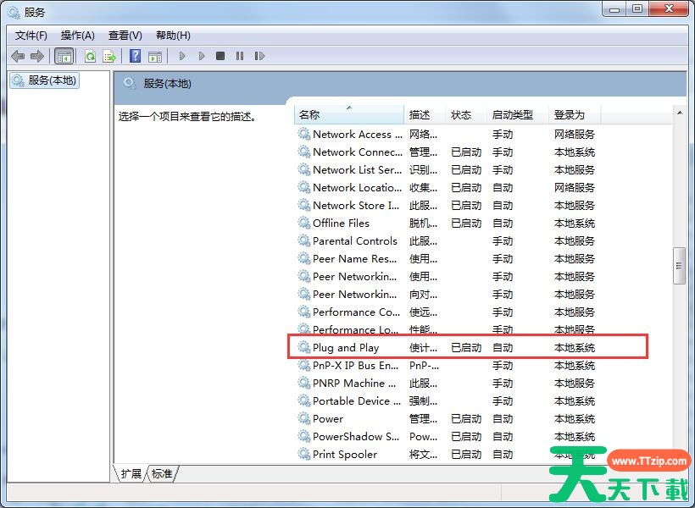Sort by the 状态 column header
Screen dimensions: 695x508
pyautogui.click(x=466, y=114)
